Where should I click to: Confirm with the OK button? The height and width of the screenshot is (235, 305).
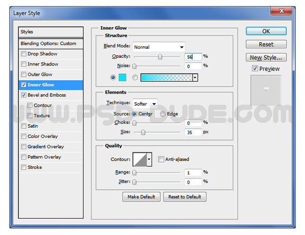266,31
